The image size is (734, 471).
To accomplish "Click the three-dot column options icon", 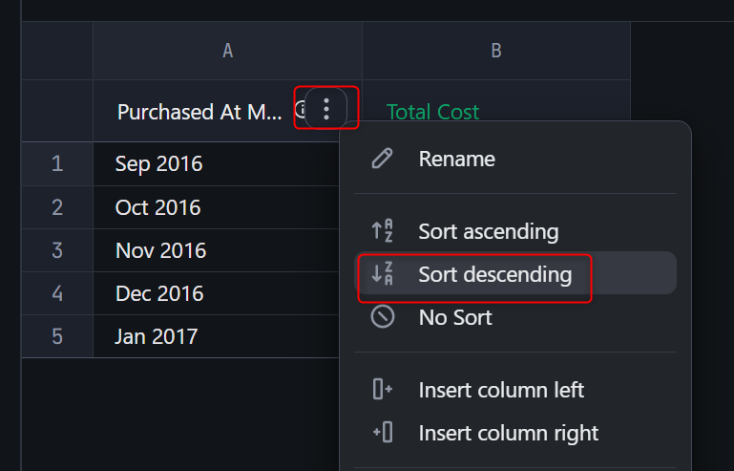I will pyautogui.click(x=326, y=109).
